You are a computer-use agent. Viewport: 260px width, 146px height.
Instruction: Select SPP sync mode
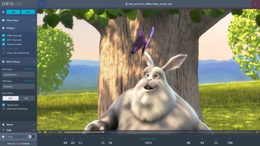[x=26, y=98]
